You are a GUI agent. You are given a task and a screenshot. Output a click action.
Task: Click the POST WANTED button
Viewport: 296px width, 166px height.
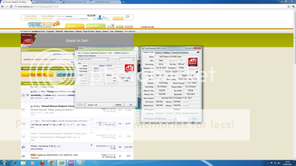point(66,74)
